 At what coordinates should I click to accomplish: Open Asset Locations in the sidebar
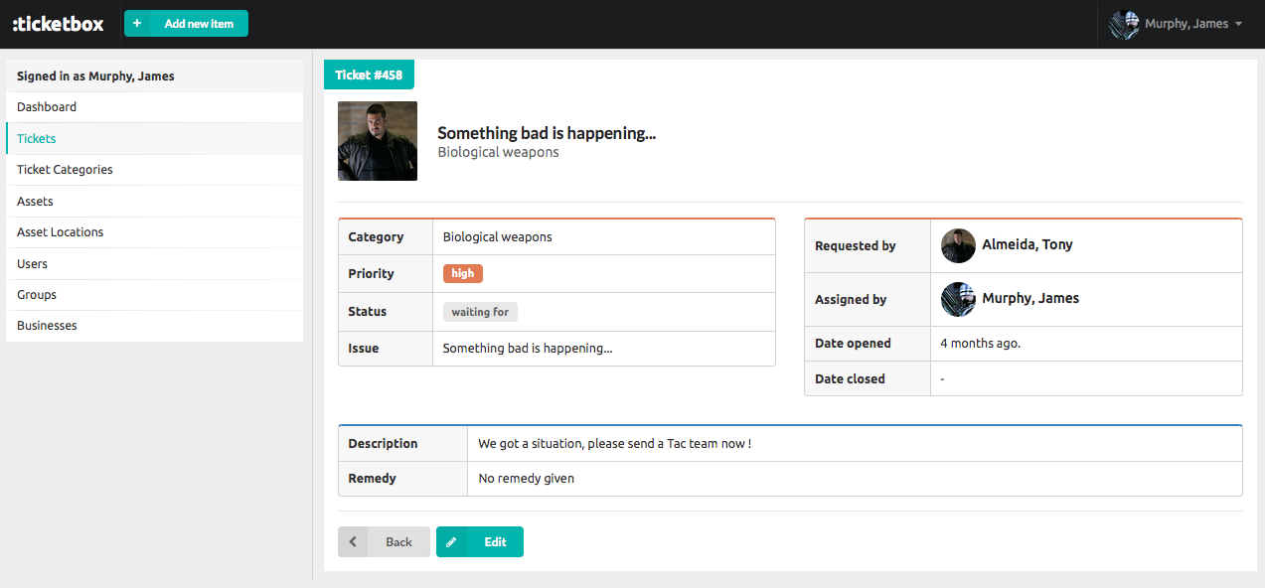154,232
